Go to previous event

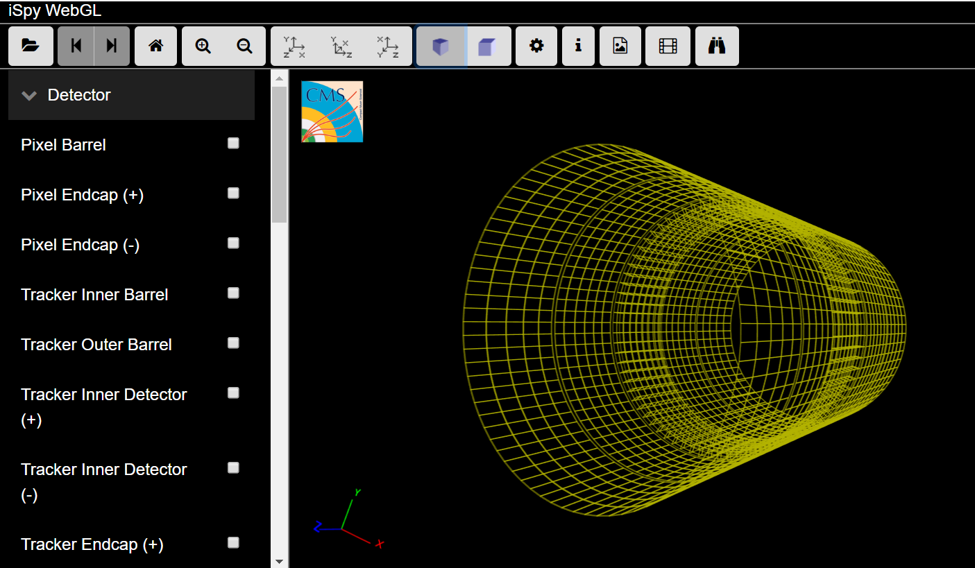[x=76, y=46]
